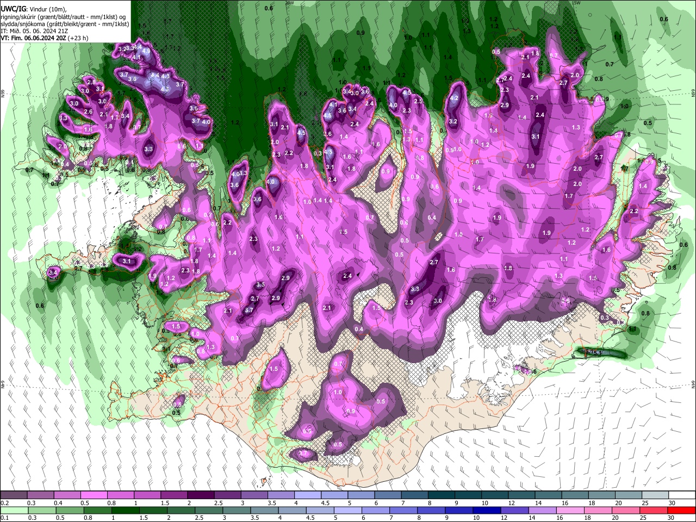
Task: Click the 4.2 snowfall value on the map
Action: click(x=455, y=98)
